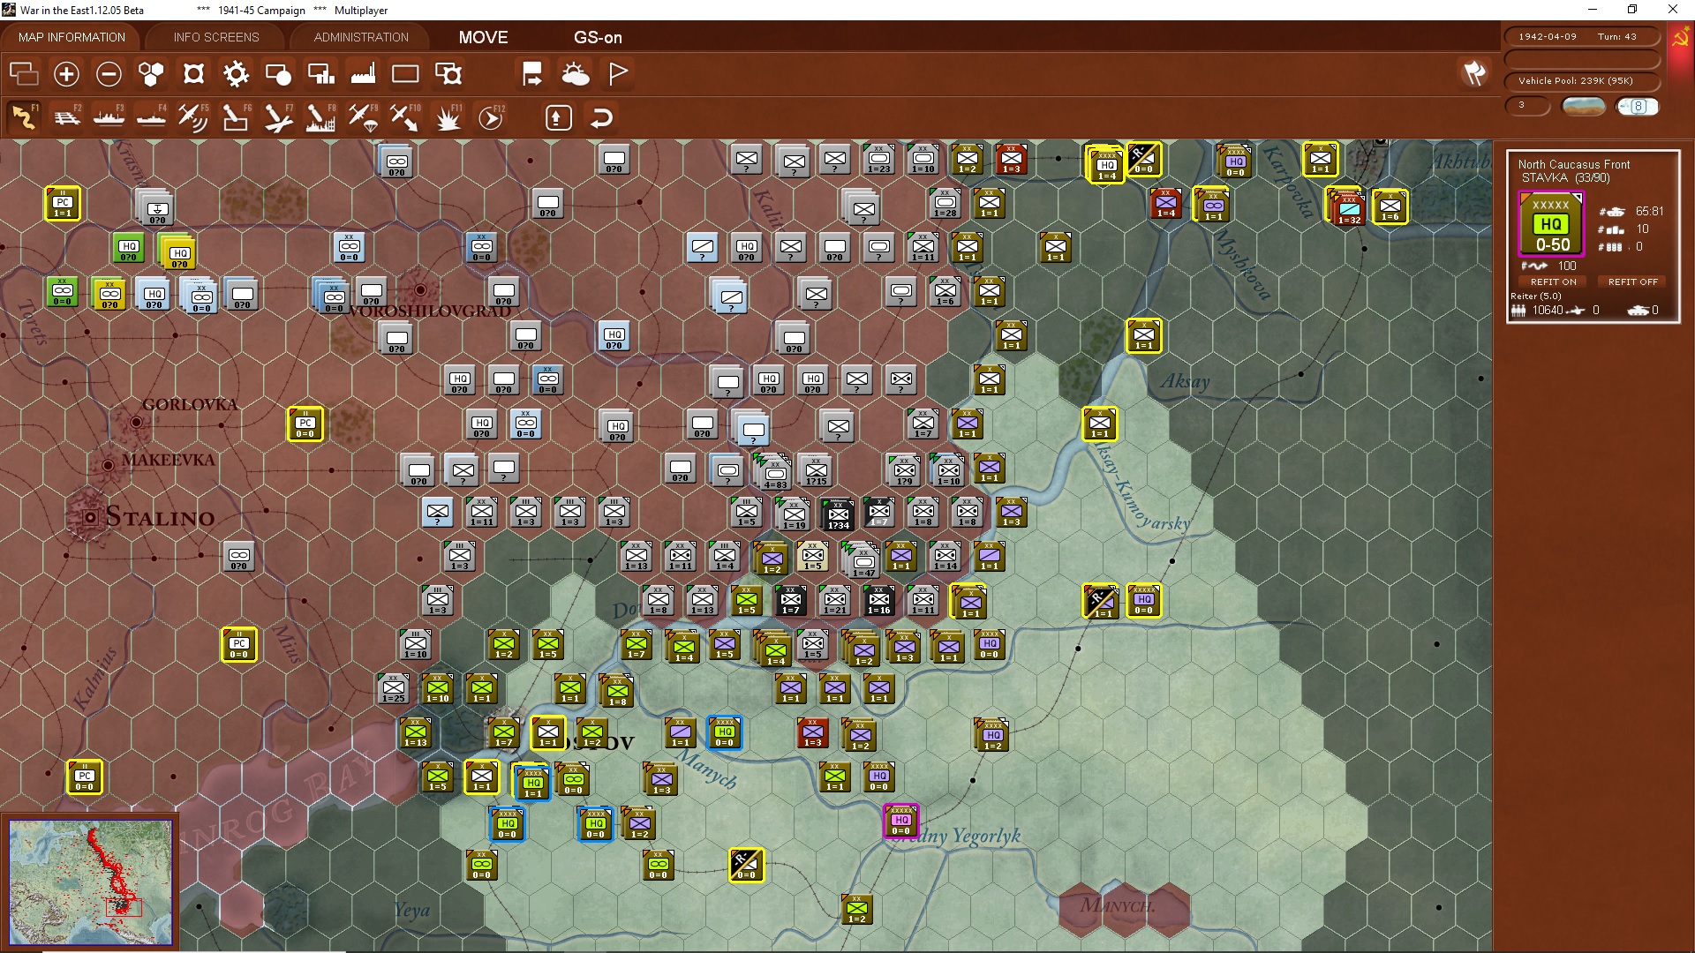This screenshot has height=953, width=1695.
Task: Click the crossed white flags icon
Action: [1474, 73]
